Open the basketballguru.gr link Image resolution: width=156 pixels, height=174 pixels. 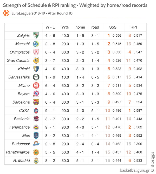(135, 170)
